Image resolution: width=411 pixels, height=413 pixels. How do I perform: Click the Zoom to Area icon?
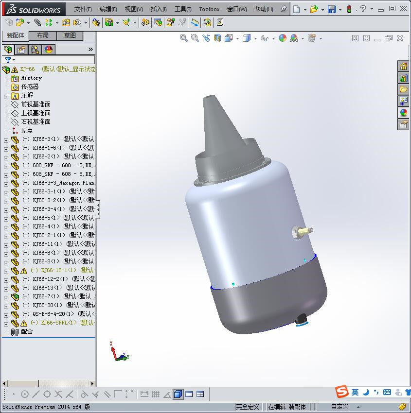coord(195,38)
